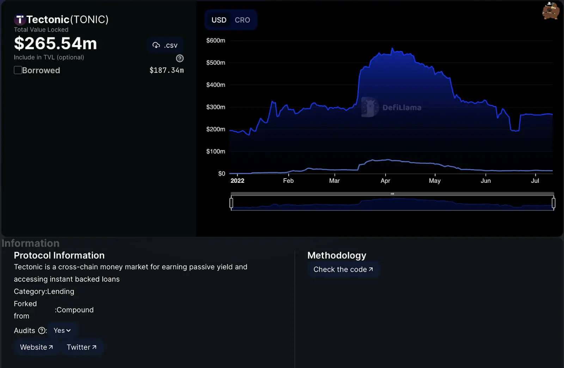Click the mini chart preview timeline
The width and height of the screenshot is (564, 368).
click(392, 204)
